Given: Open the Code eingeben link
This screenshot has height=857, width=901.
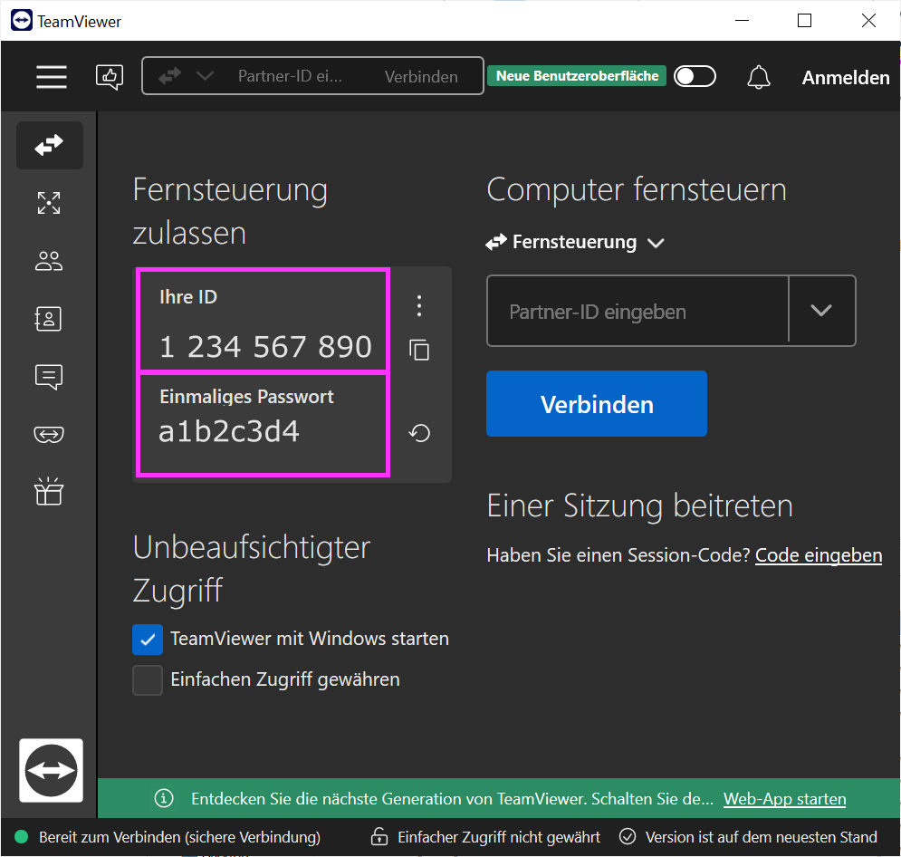Looking at the screenshot, I should pyautogui.click(x=819, y=555).
